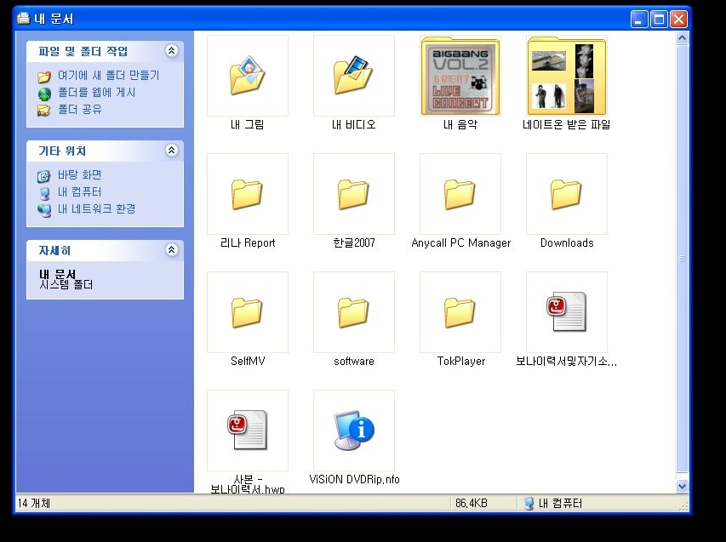The image size is (726, 542).
Task: Collapse the 파일 및 폴더 작업 panel
Action: (171, 50)
